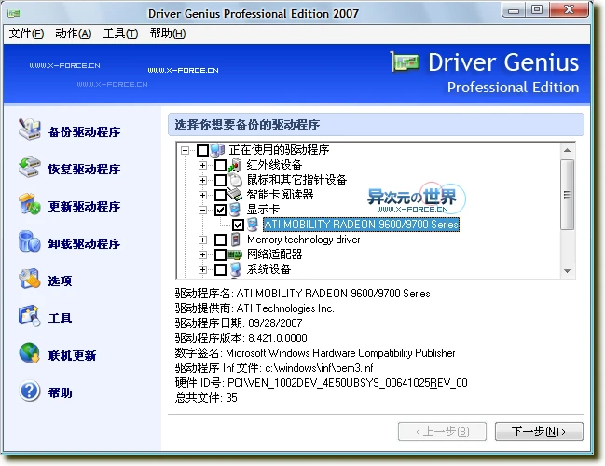Click the help question mark icon
The width and height of the screenshot is (605, 466).
point(29,391)
